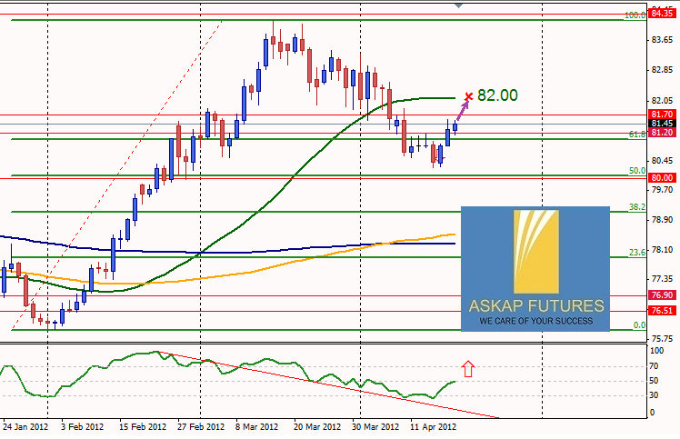Viewport: 680px width, 439px height.
Task: Click the gray chart shift triangle at the top
Action: pos(458,5)
